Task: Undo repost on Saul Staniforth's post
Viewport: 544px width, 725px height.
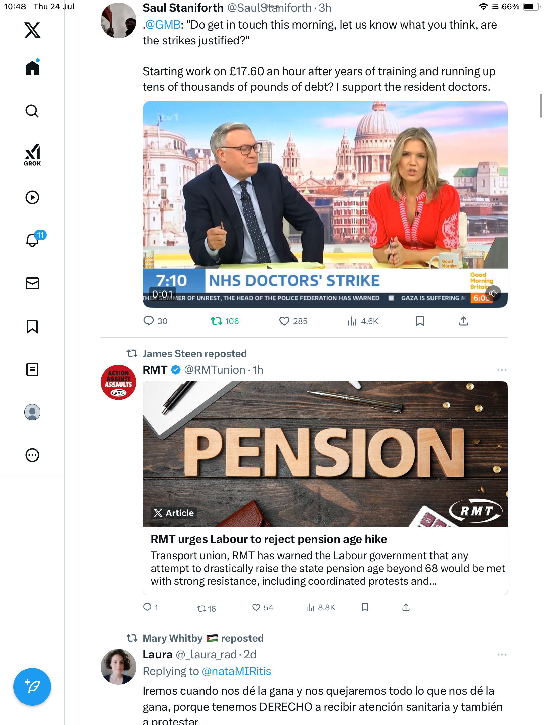Action: pyautogui.click(x=225, y=321)
